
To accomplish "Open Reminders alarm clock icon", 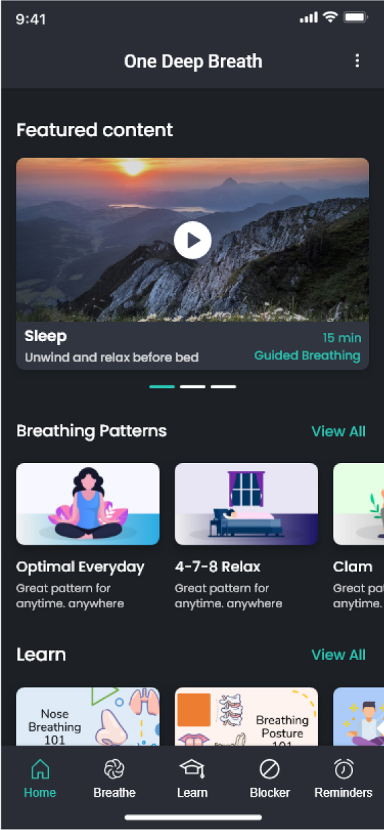I will coord(343,769).
